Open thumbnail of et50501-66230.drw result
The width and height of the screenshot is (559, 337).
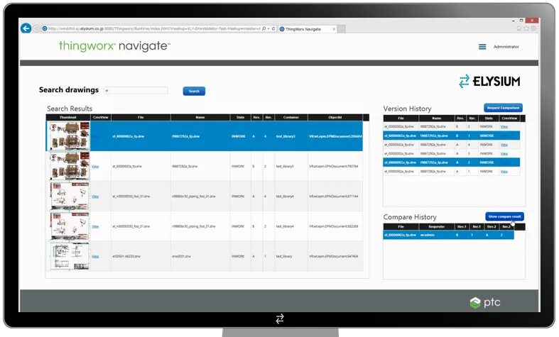pos(69,256)
